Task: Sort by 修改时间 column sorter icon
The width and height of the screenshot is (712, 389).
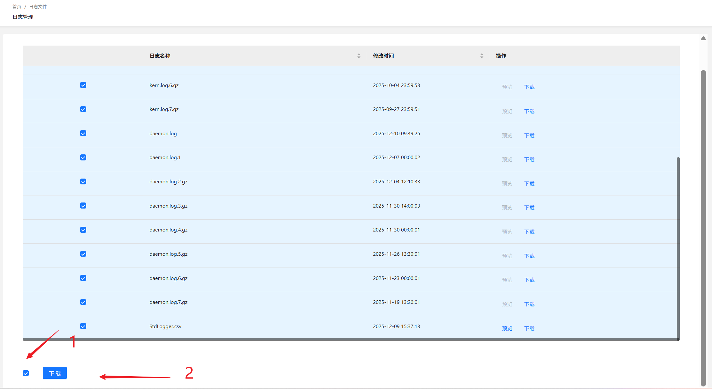Action: (481, 56)
